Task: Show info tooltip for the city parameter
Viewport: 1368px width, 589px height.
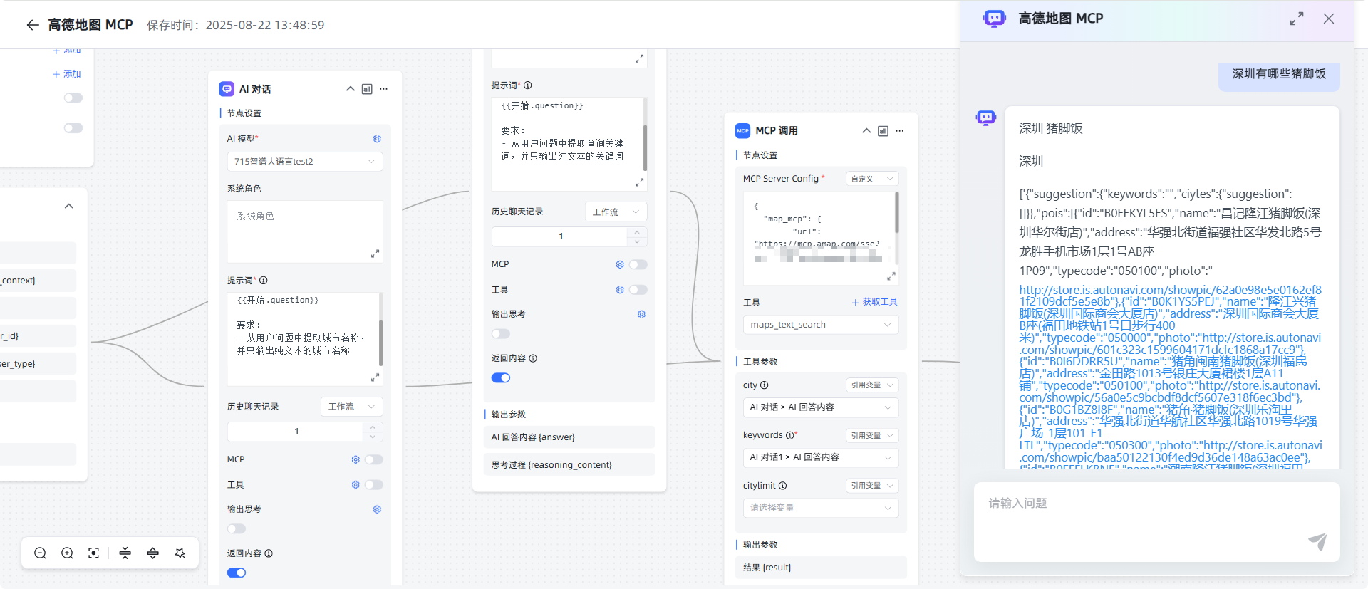Action: 765,385
